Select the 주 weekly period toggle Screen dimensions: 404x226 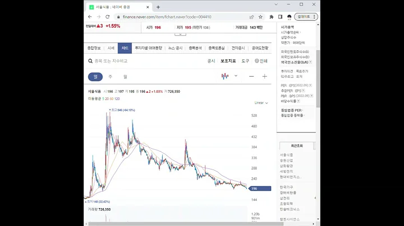(x=111, y=77)
